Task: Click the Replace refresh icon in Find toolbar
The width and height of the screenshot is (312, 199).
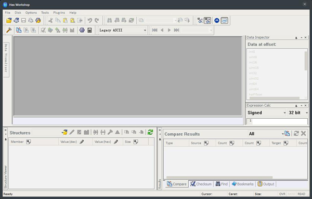Action: (x=132, y=20)
